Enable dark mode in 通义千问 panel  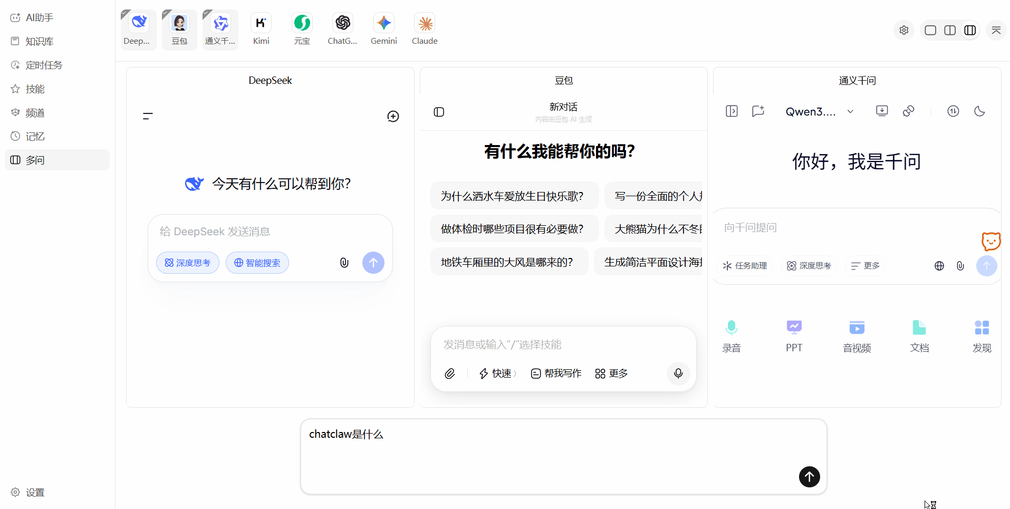pos(979,111)
